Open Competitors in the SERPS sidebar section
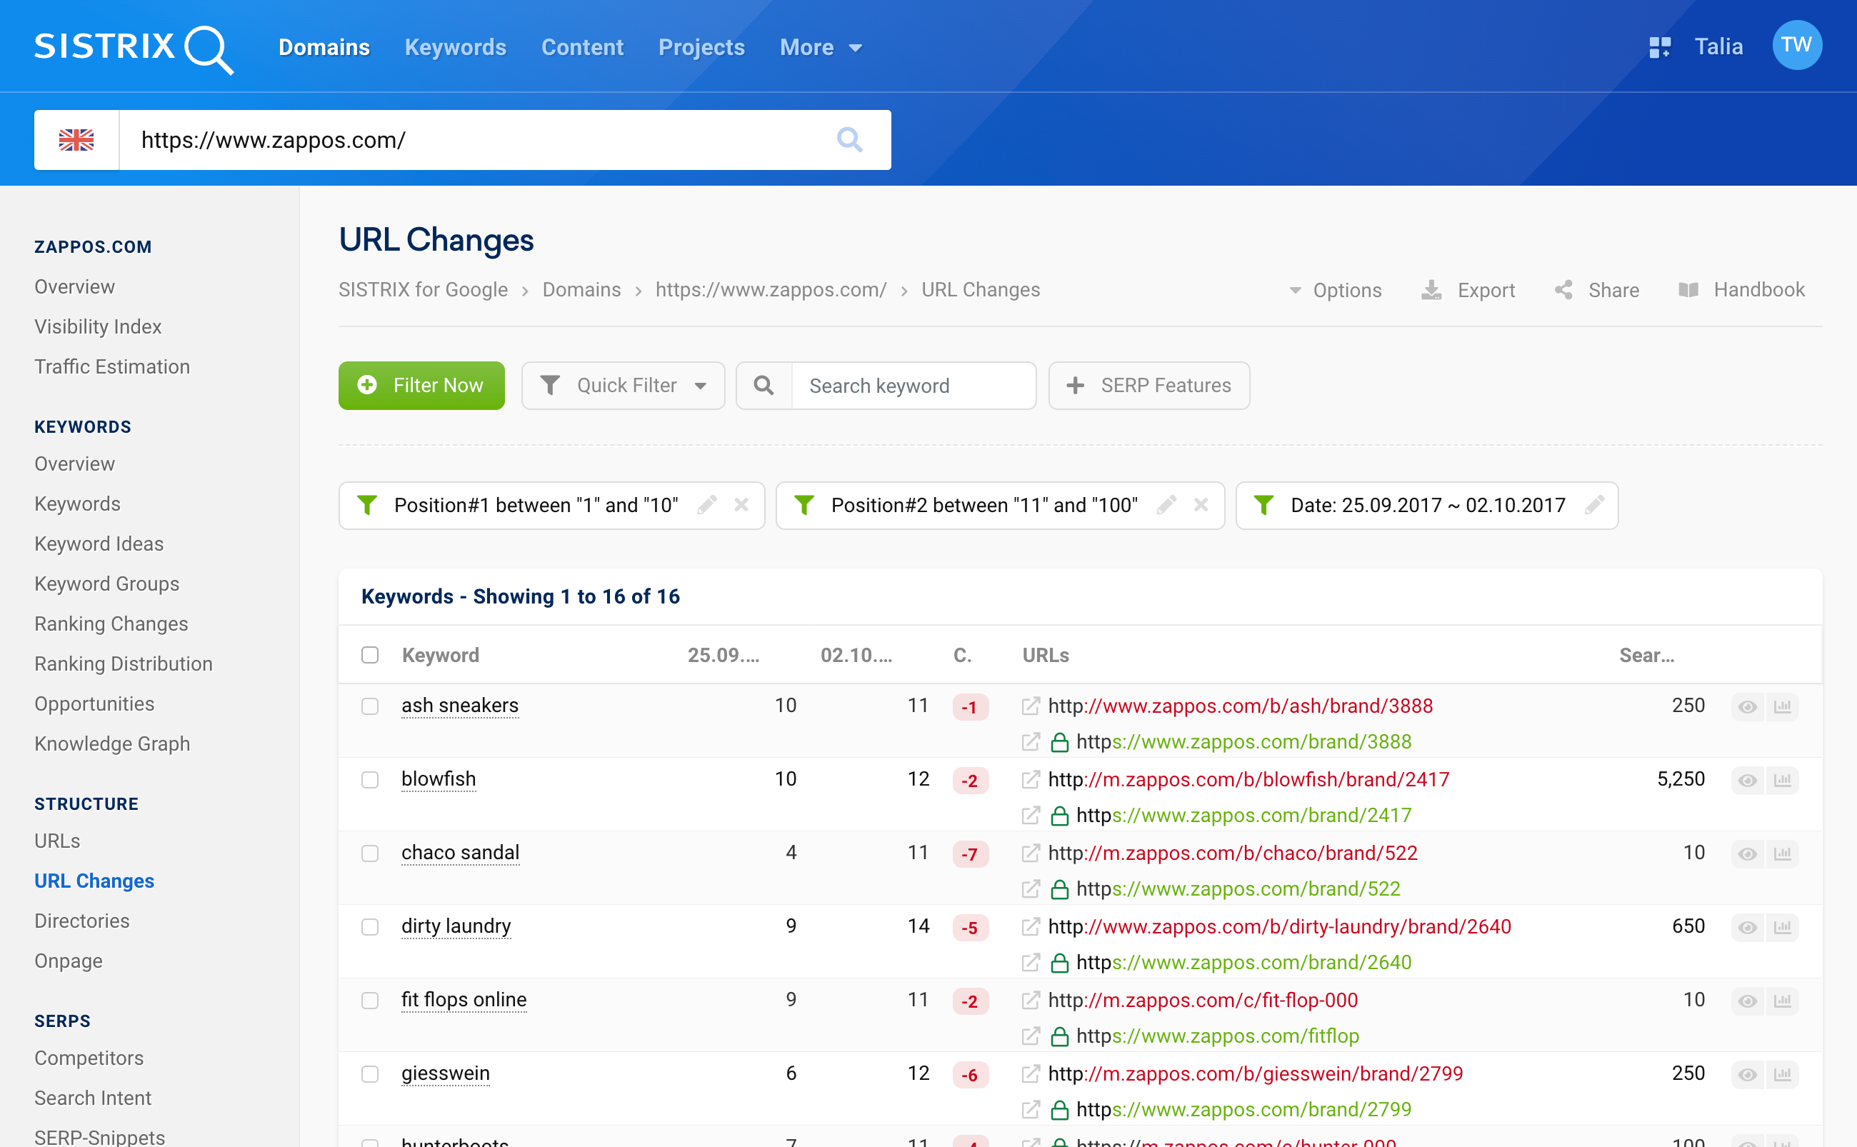Screen dimensions: 1857x1147 [89, 1058]
